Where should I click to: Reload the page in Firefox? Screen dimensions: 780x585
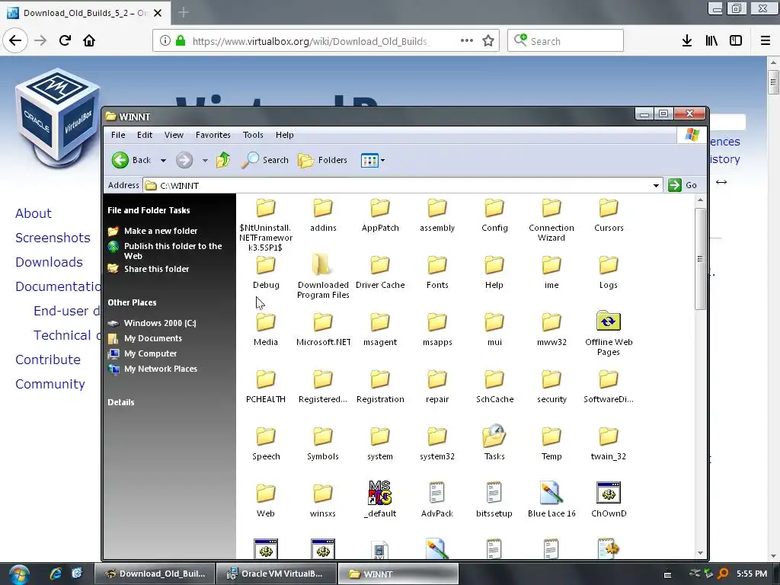click(65, 40)
